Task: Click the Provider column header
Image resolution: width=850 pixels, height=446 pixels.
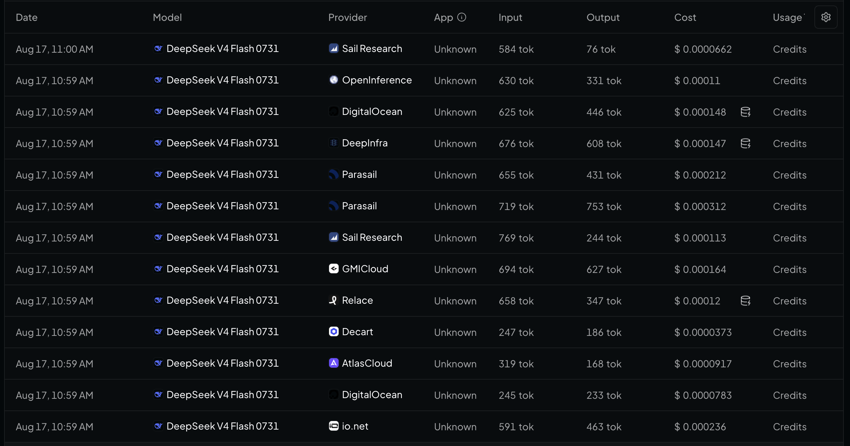Action: (348, 17)
